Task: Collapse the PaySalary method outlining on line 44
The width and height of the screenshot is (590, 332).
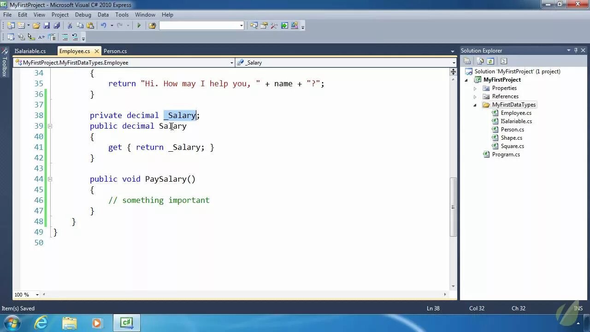Action: (50, 179)
